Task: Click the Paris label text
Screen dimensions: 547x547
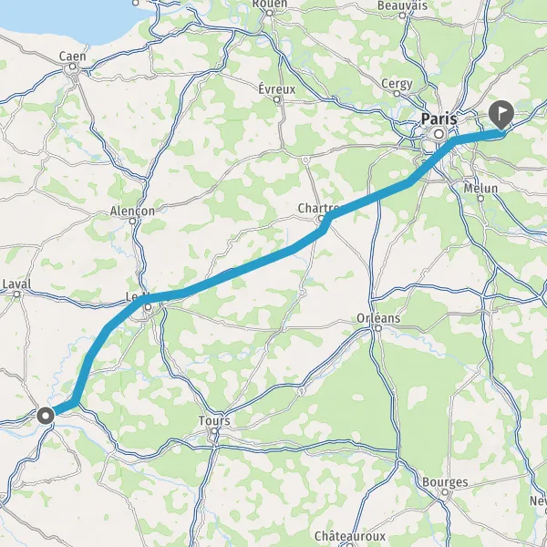Action: (x=439, y=119)
